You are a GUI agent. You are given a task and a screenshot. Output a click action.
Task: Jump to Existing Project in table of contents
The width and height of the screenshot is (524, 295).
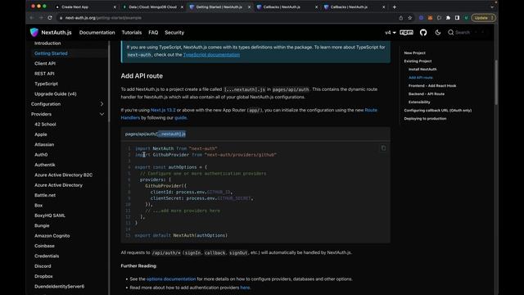[418, 61]
